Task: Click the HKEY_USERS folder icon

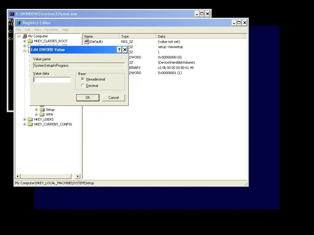Action: coord(30,119)
